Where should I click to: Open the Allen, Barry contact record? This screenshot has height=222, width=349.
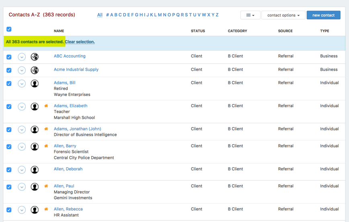pyautogui.click(x=65, y=146)
